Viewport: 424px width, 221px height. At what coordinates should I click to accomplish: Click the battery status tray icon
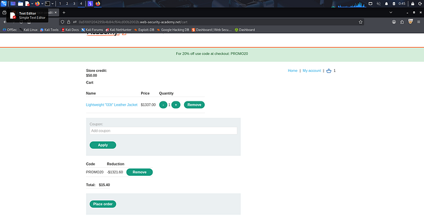pos(394,4)
